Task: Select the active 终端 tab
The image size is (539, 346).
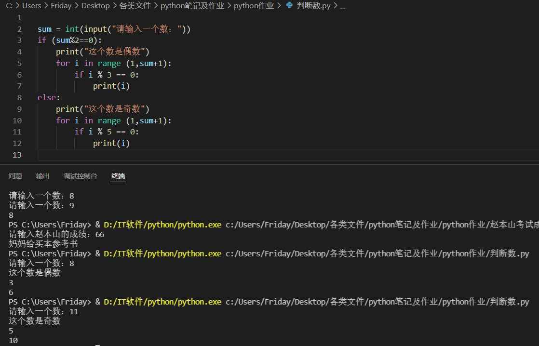Action: pyautogui.click(x=118, y=175)
